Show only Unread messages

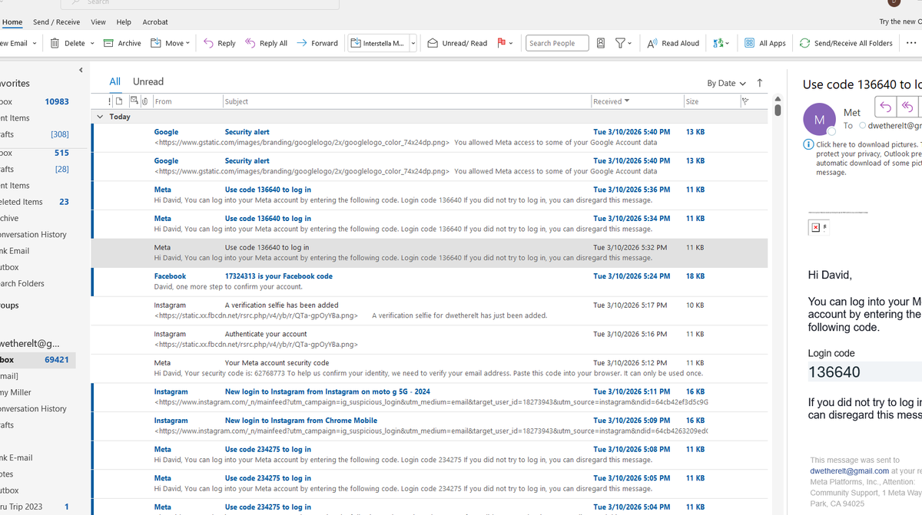(148, 81)
